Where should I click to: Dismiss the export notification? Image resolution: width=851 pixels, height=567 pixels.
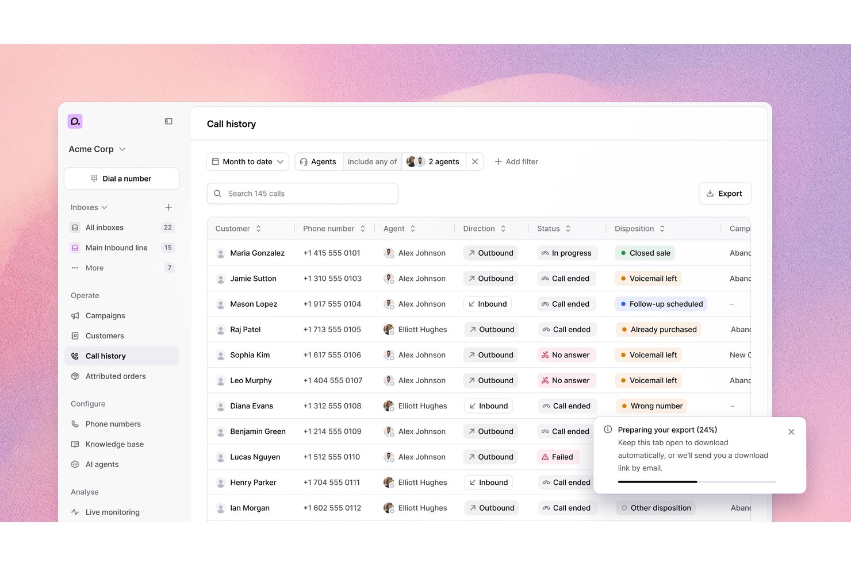(x=791, y=432)
